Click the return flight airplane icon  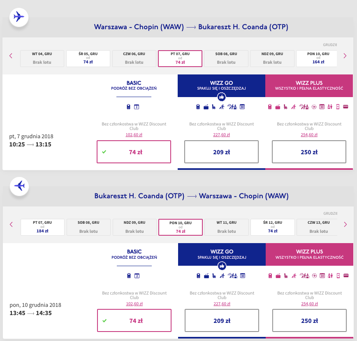pyautogui.click(x=19, y=186)
